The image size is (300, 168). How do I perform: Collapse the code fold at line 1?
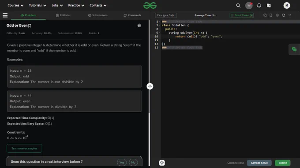click(x=160, y=22)
